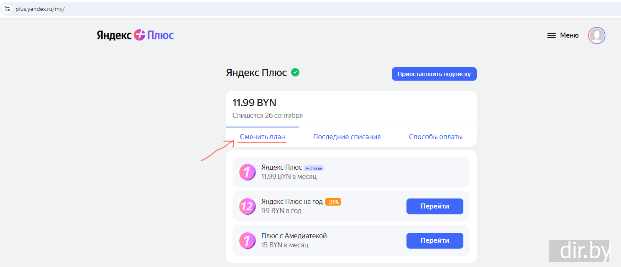The image size is (621, 267).
Task: Click the Яндекс Плюс logo
Action: point(135,36)
